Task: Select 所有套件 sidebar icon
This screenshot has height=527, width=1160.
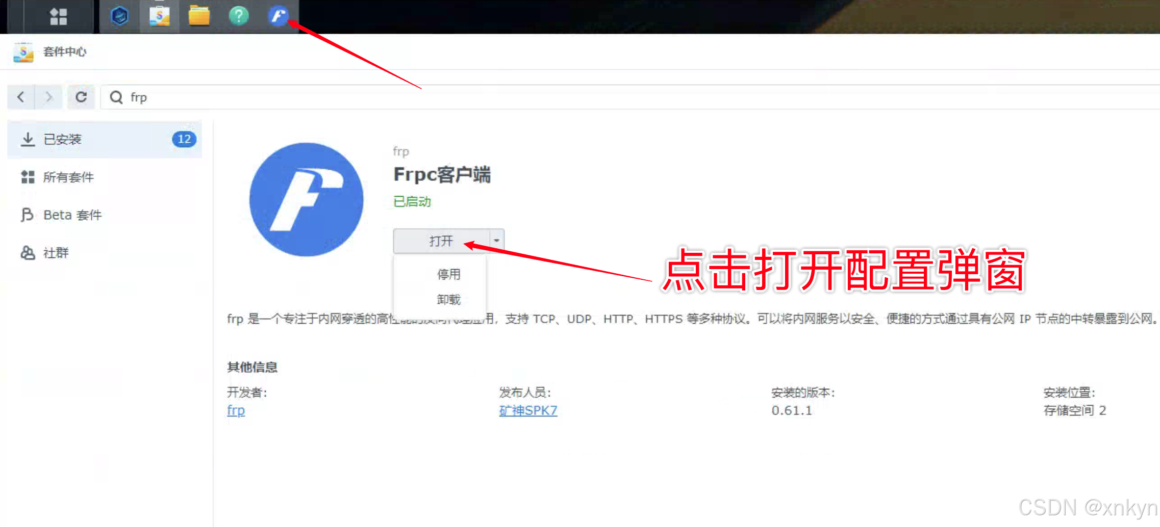Action: 28,177
